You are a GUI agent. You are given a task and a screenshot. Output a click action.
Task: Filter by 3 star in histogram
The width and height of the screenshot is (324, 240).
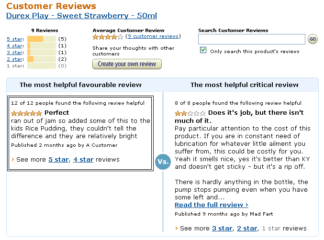pos(14,53)
